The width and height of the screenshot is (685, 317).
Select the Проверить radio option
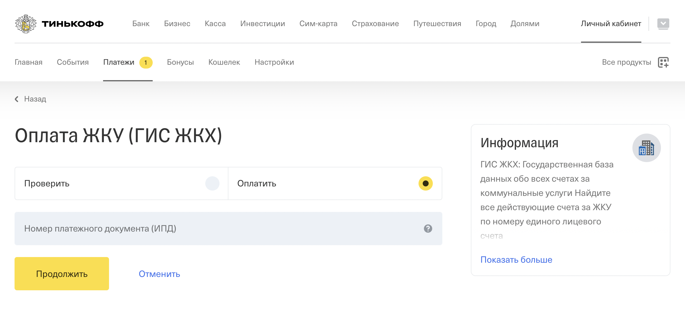click(121, 183)
